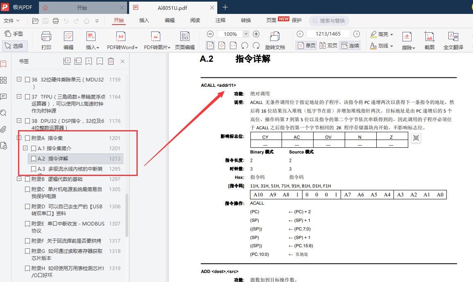Switch to double page (双页) view
The image size is (473, 282).
(x=328, y=45)
